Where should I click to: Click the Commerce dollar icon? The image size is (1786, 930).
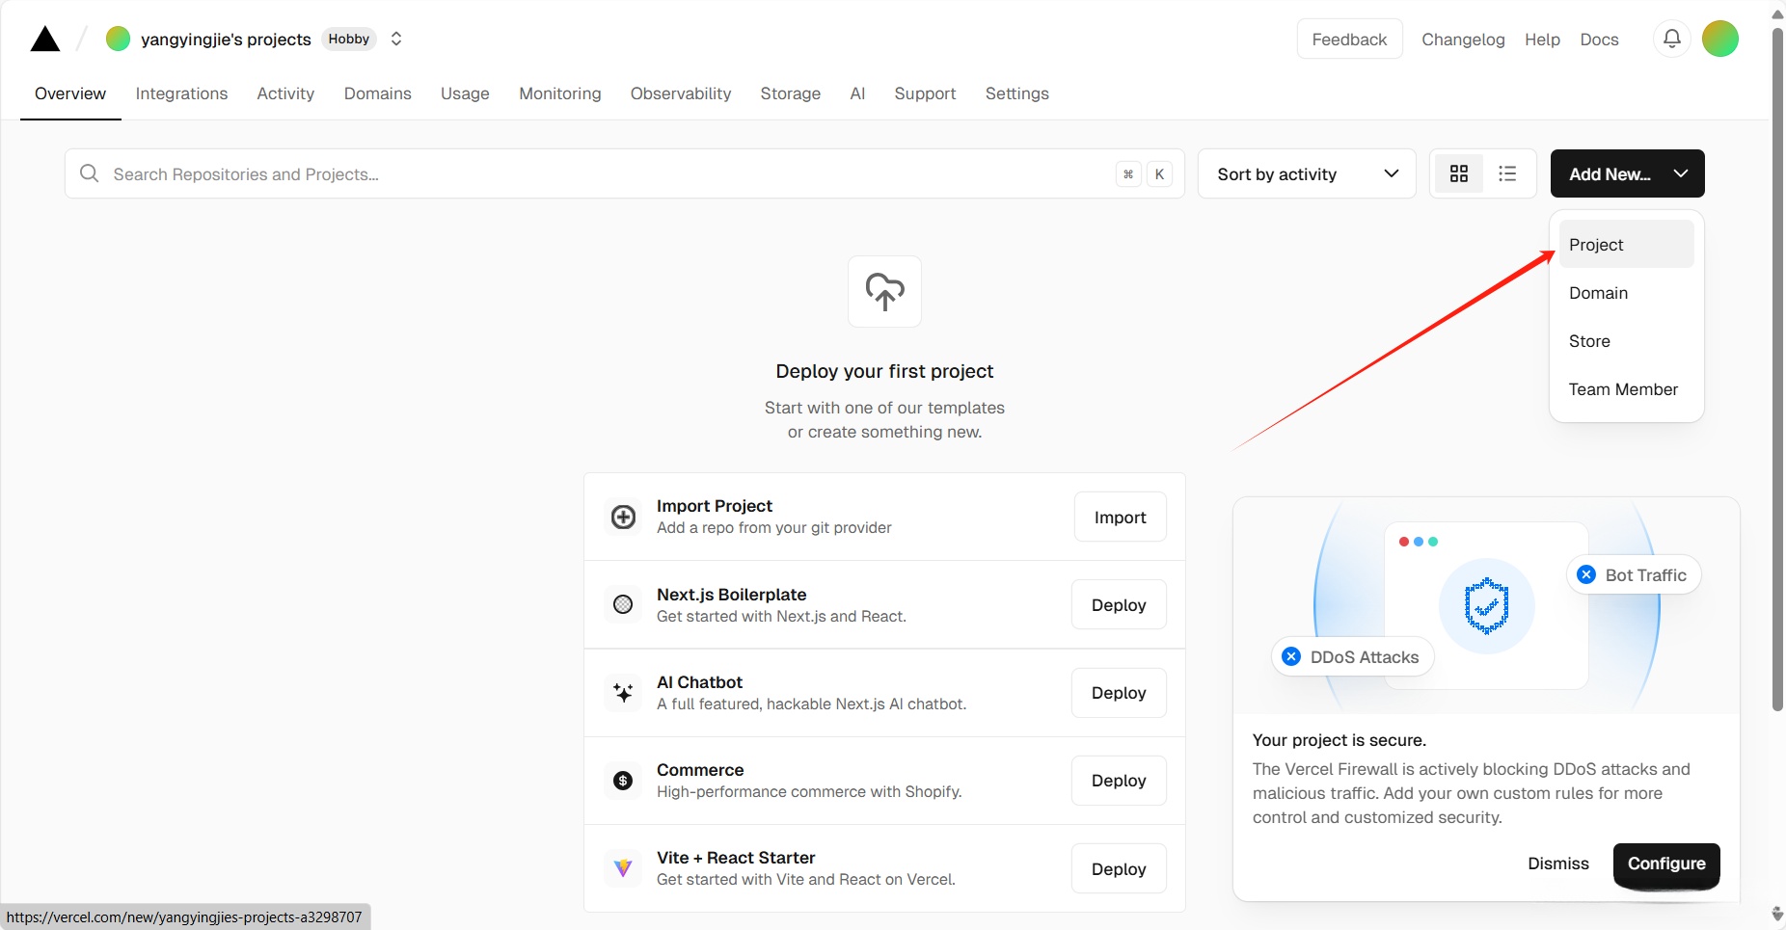pyautogui.click(x=624, y=781)
